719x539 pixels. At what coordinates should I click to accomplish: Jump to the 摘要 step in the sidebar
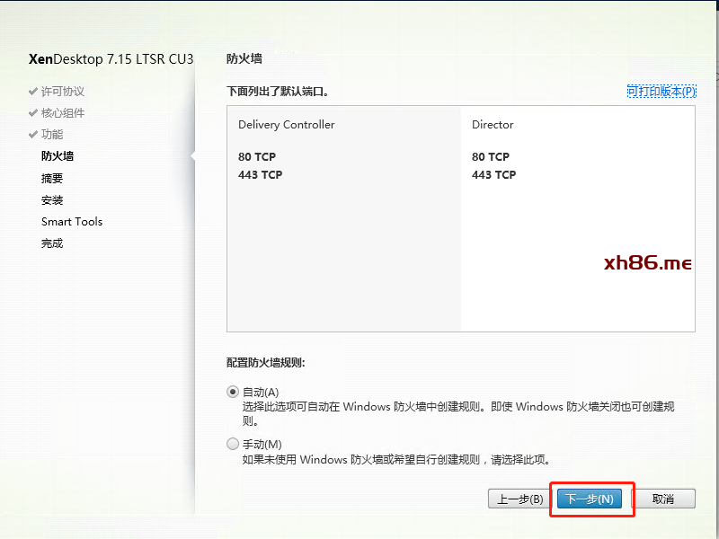(52, 179)
